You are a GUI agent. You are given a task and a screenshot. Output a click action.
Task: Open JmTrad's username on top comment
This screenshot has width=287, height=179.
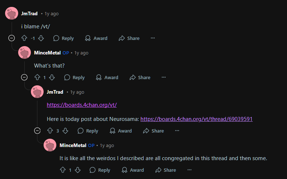click(29, 13)
